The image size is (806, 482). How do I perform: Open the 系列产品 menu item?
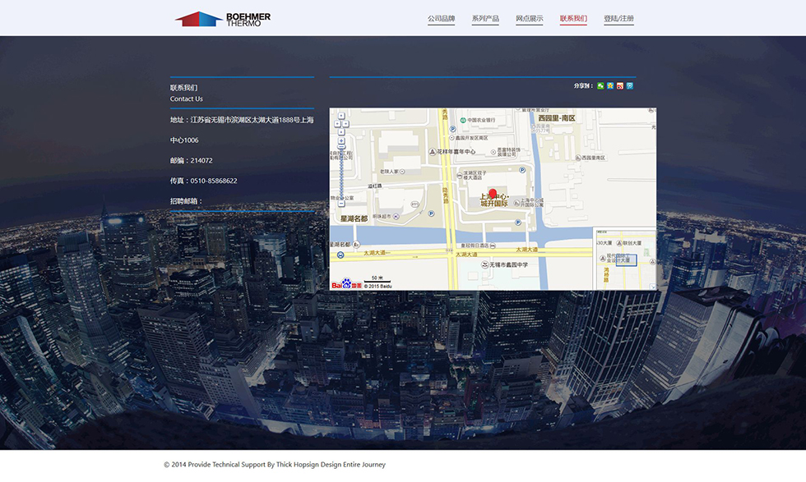(x=485, y=19)
